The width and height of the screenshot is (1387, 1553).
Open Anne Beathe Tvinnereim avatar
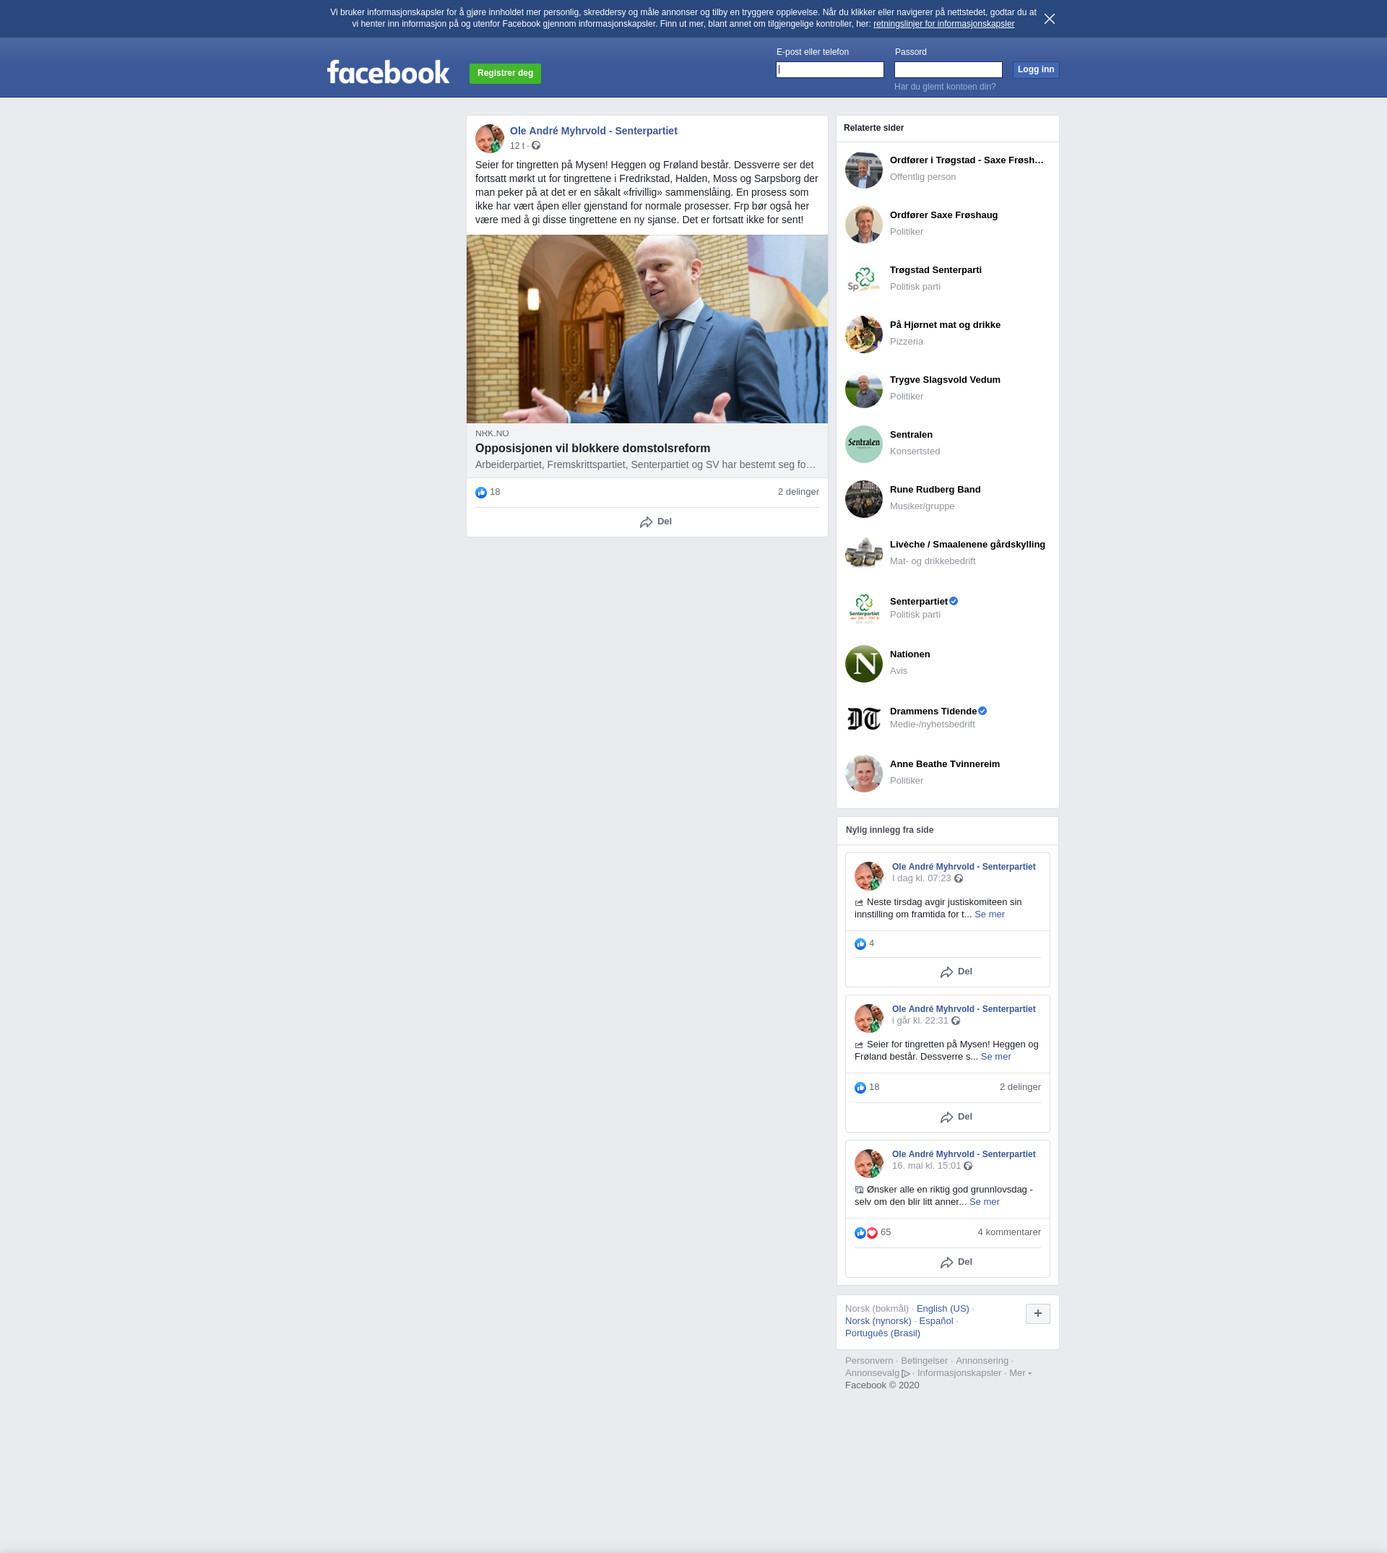[863, 774]
